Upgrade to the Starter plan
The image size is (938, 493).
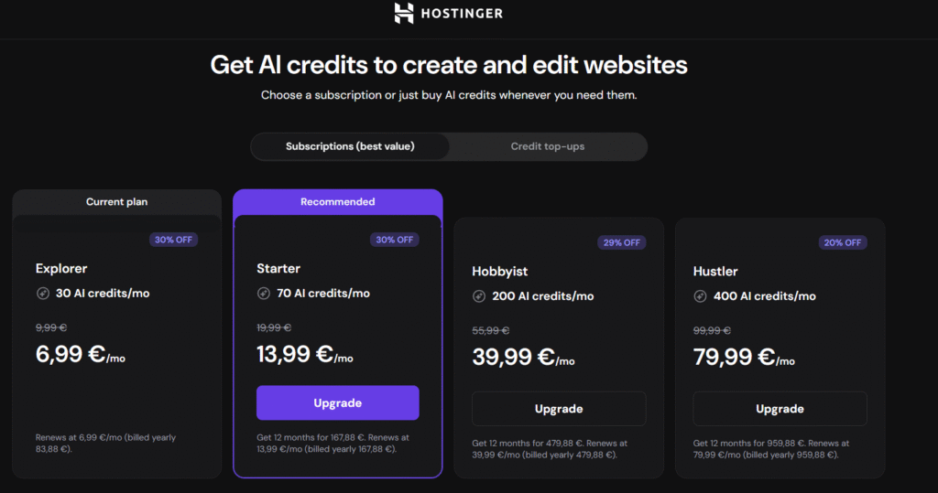[x=337, y=403]
